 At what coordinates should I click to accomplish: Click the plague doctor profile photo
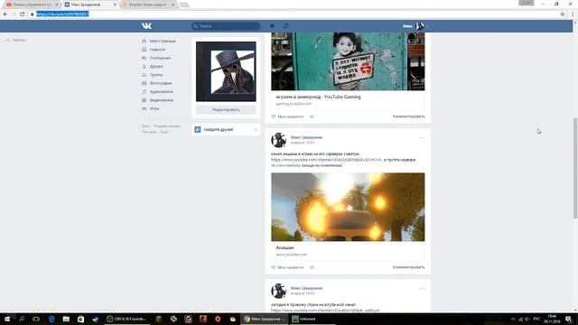[x=226, y=71]
